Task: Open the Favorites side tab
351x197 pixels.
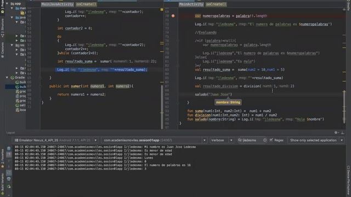Action: tap(2, 159)
